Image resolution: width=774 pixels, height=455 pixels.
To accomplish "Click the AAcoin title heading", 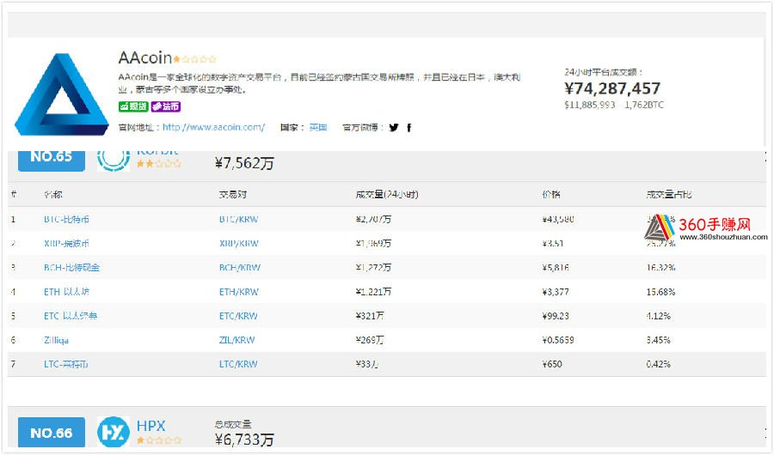I will click(145, 58).
